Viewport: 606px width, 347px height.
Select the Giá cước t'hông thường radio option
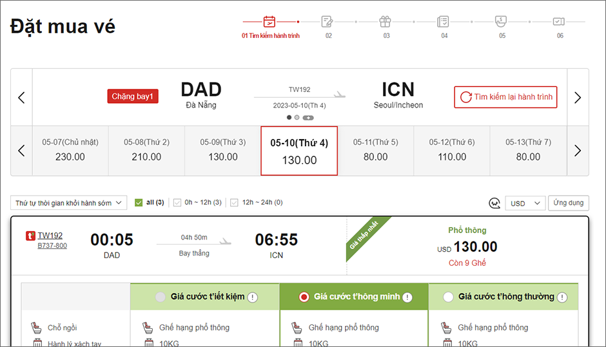[449, 297]
